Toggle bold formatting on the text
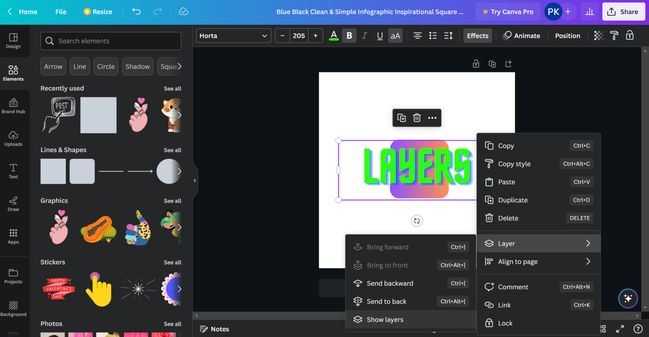Viewport: 649px width, 337px height. pyautogui.click(x=349, y=35)
